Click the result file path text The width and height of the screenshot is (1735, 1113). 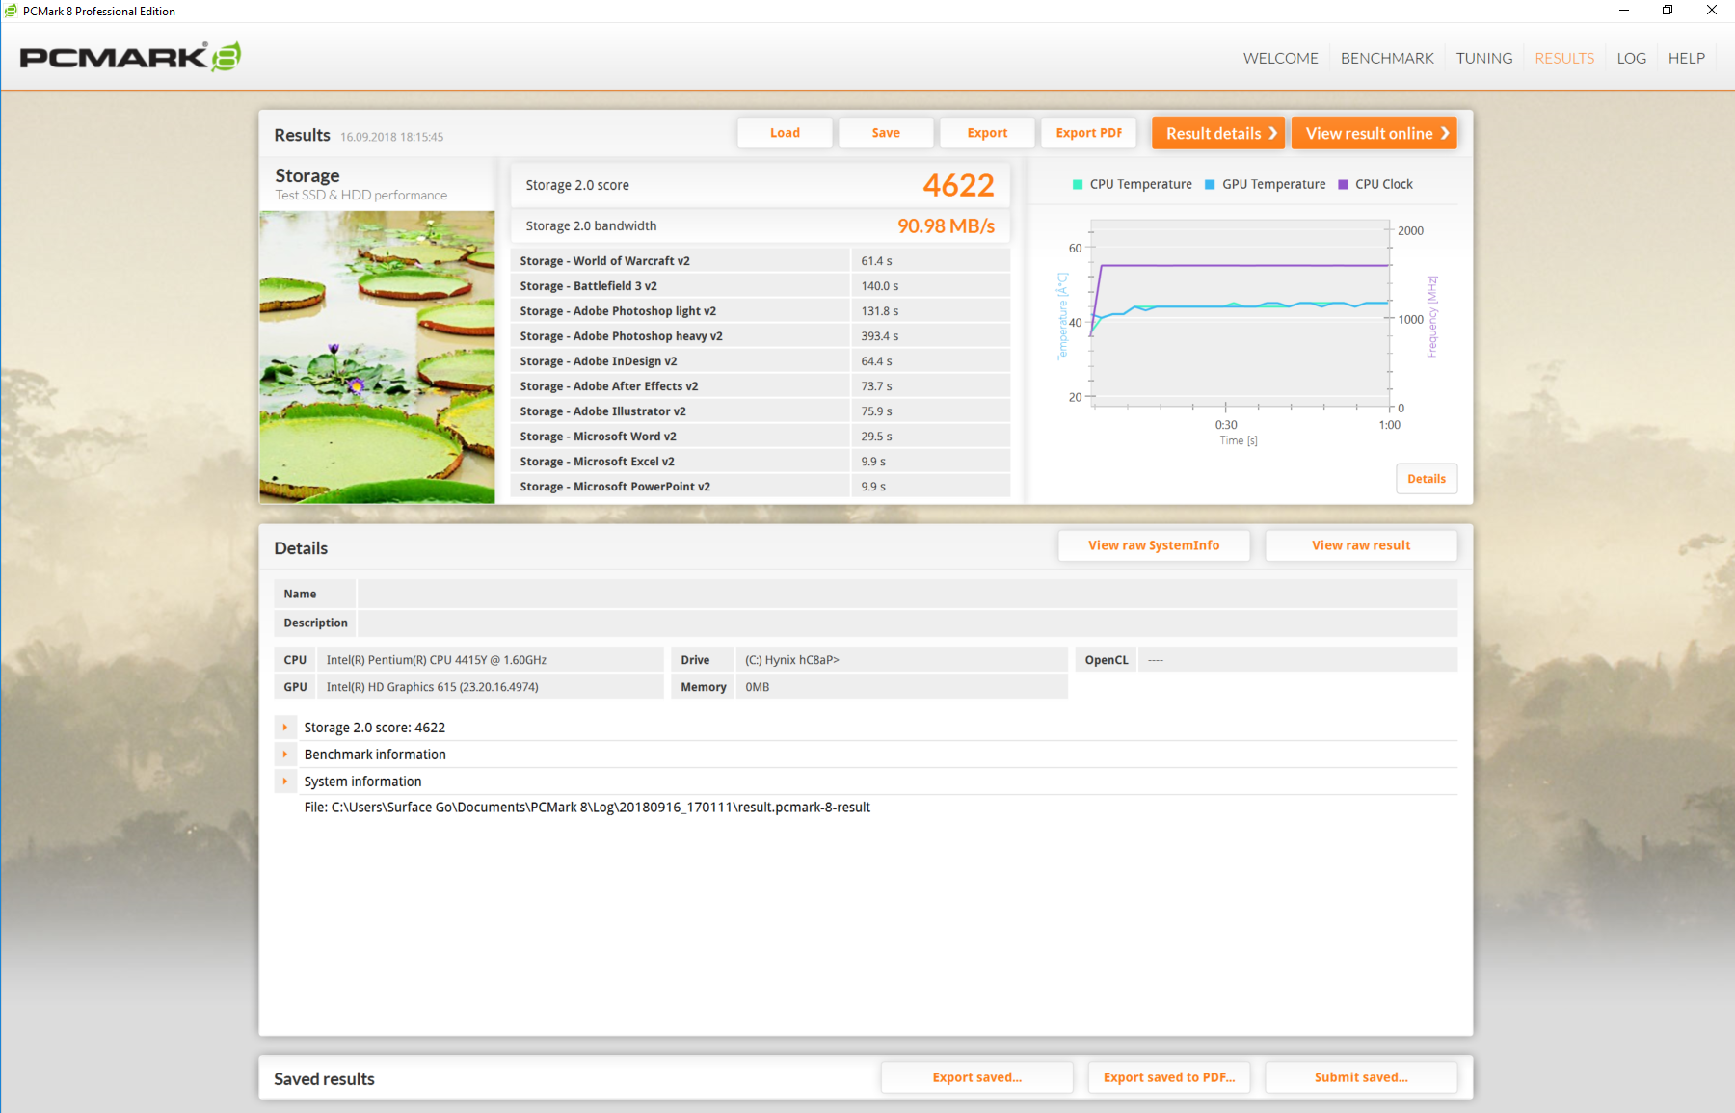[587, 808]
